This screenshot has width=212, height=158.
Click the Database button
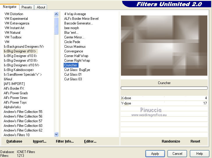click(14, 141)
